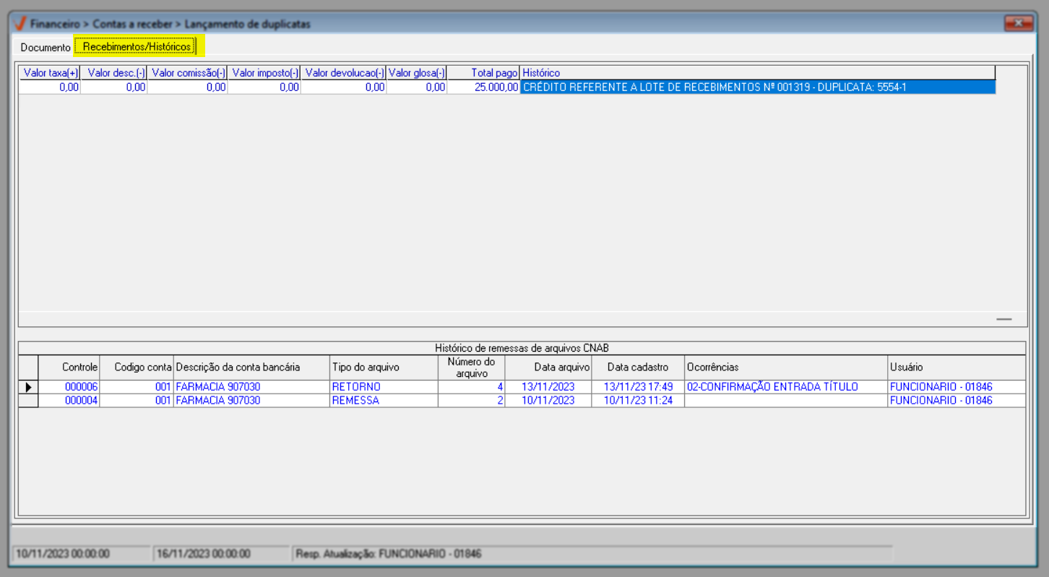The image size is (1049, 577).
Task: Switch to the Documento tab
Action: point(46,48)
